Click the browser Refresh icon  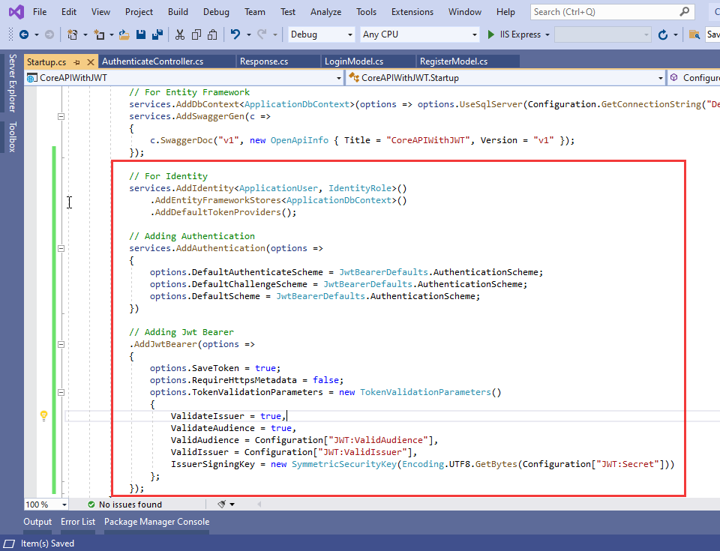click(x=662, y=35)
